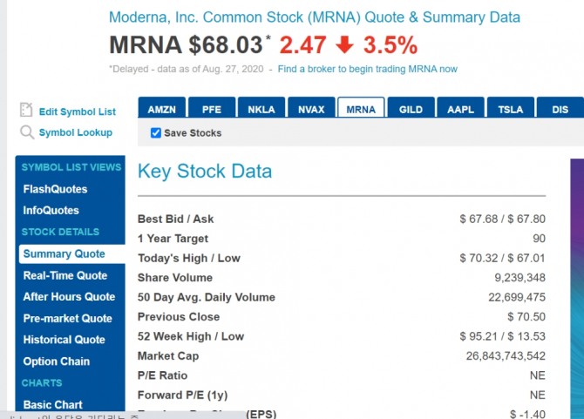The height and width of the screenshot is (419, 584).
Task: Switch to the AMZN stock tab
Action: point(161,107)
